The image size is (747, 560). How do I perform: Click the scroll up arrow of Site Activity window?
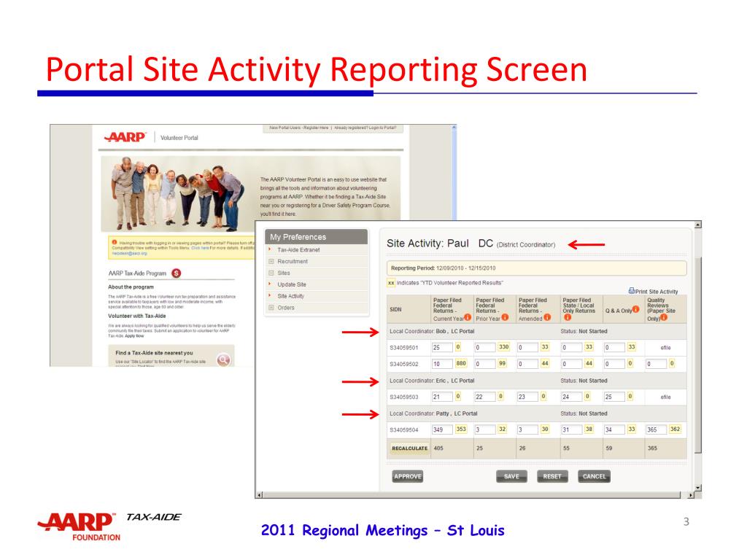click(698, 225)
